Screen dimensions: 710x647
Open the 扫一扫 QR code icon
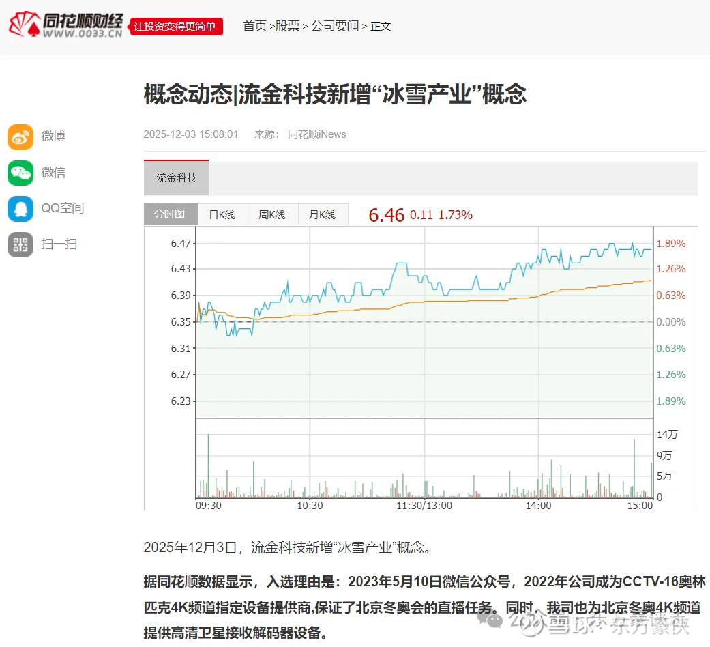[20, 244]
